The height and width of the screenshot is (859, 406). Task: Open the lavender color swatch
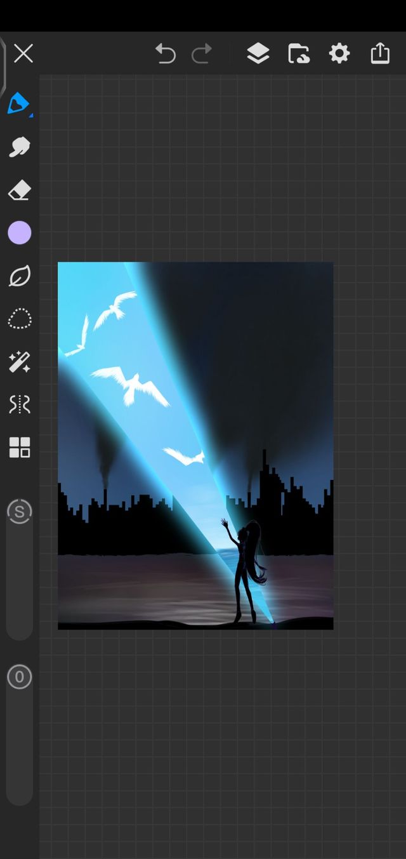tap(19, 233)
